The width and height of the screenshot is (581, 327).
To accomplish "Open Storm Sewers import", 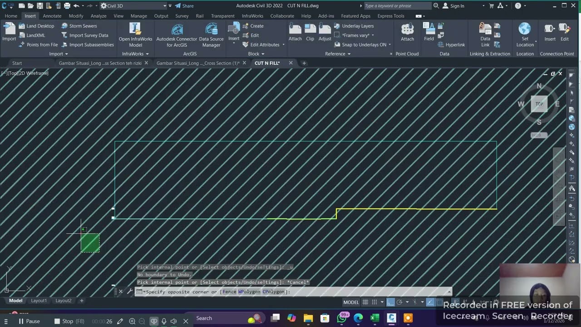I will (79, 26).
